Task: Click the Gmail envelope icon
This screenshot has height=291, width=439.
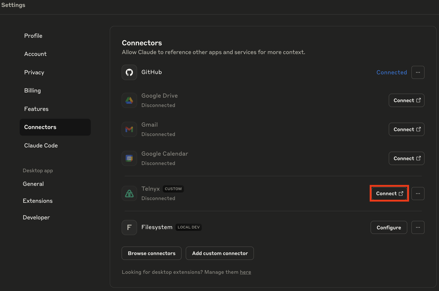Action: pyautogui.click(x=129, y=129)
